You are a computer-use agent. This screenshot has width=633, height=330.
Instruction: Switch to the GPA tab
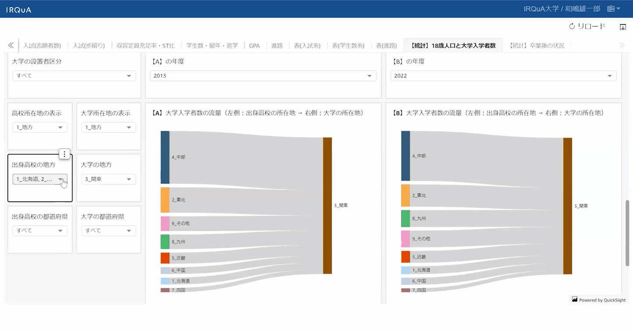[254, 46]
